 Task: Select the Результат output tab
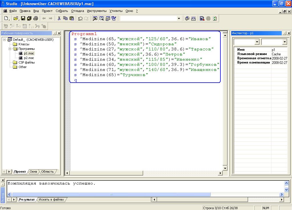27,199
